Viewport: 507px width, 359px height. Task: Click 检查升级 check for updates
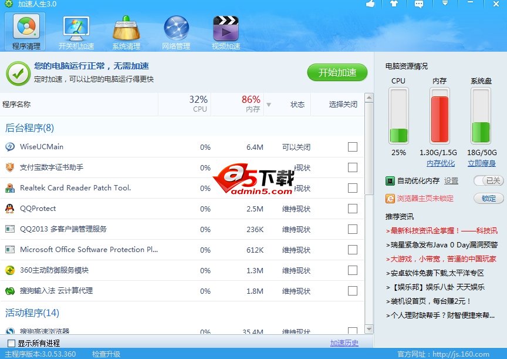(x=106, y=354)
